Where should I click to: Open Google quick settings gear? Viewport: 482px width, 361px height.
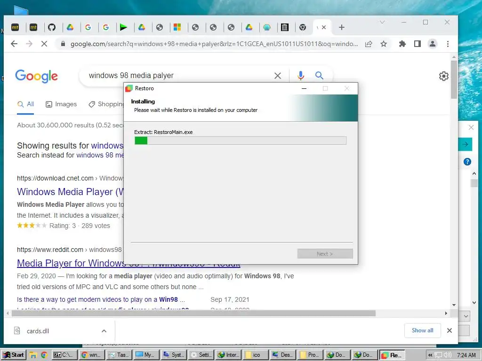(443, 76)
